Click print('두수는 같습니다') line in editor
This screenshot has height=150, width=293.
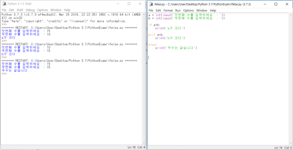click(176, 48)
